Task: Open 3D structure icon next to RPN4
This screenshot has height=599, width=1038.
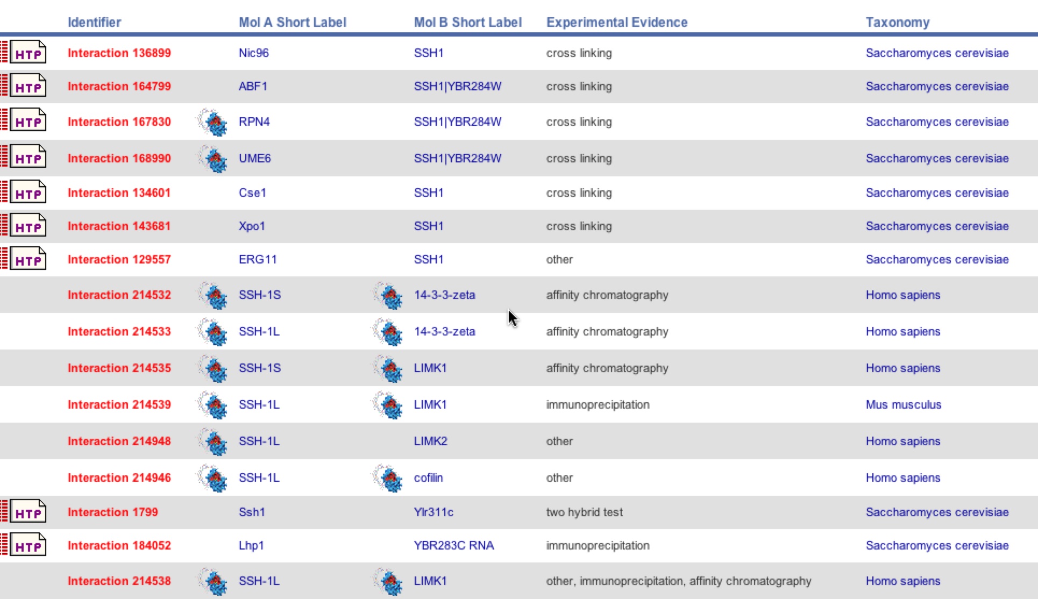Action: pyautogui.click(x=213, y=122)
